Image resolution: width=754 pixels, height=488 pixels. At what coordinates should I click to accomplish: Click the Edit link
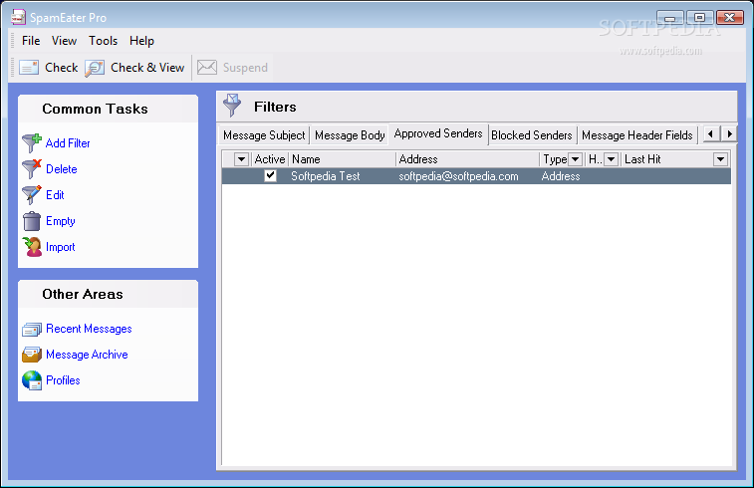click(x=55, y=195)
